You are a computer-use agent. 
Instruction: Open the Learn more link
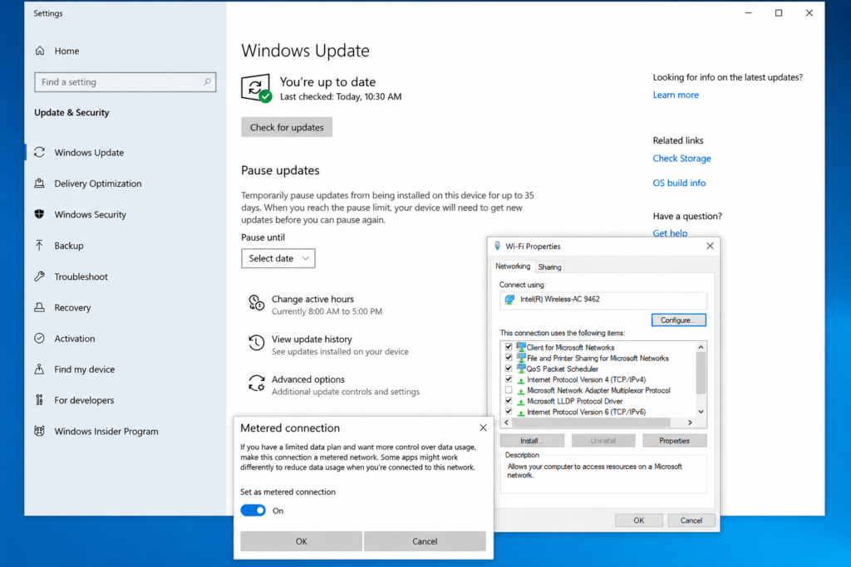[x=676, y=95]
